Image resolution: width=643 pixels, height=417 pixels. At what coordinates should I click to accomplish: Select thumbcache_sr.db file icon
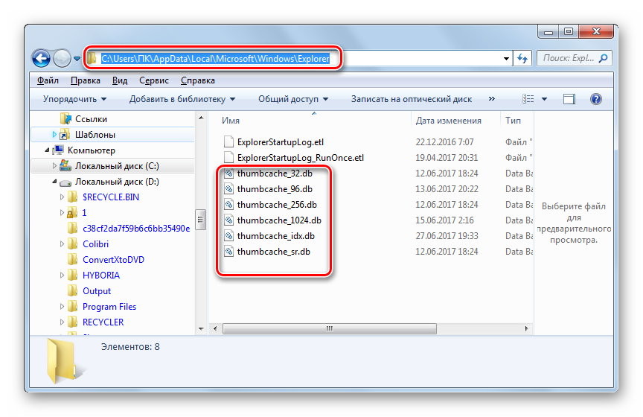click(228, 251)
